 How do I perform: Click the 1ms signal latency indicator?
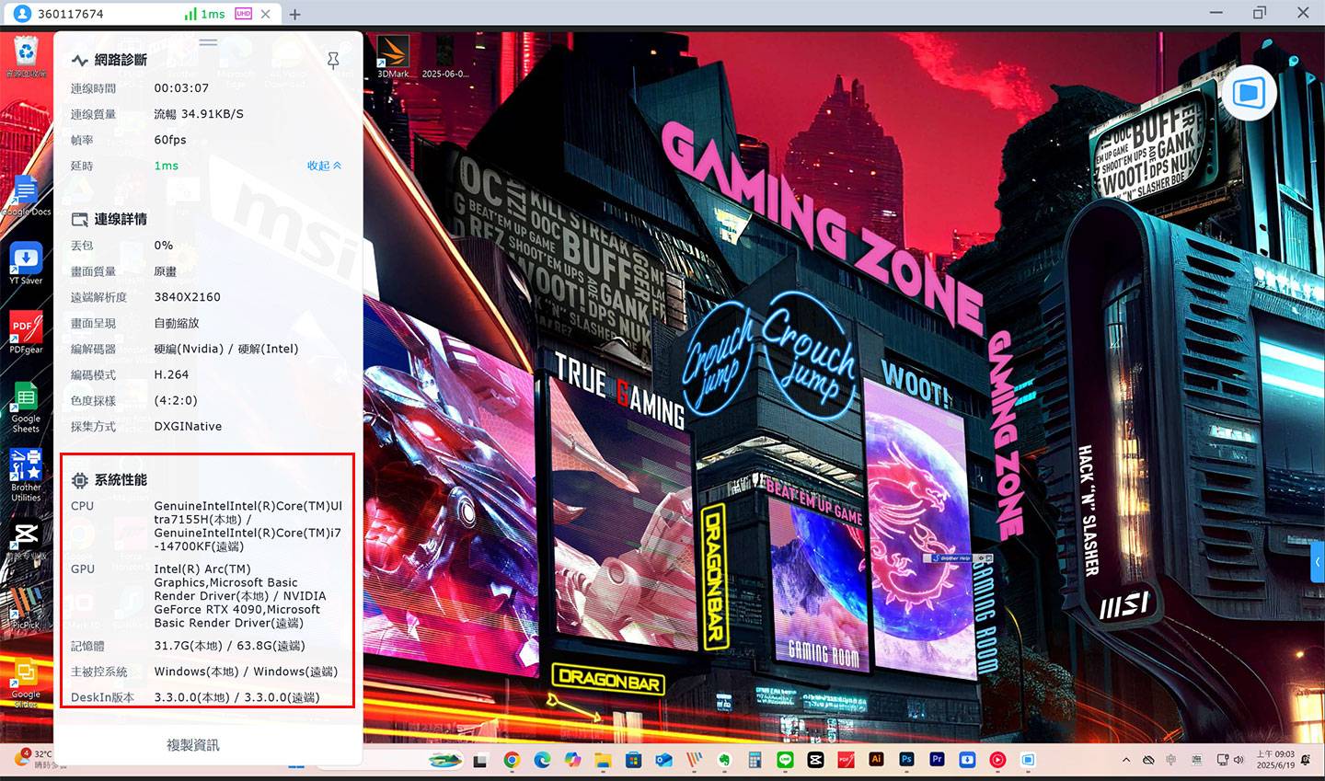click(x=204, y=14)
